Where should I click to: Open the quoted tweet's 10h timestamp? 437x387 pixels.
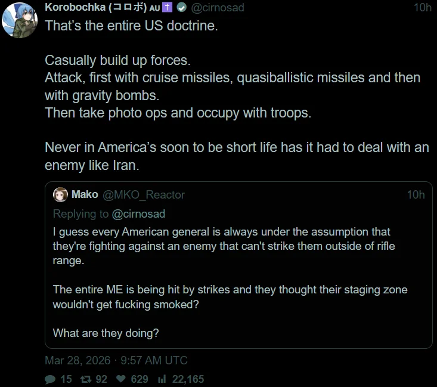click(x=416, y=194)
